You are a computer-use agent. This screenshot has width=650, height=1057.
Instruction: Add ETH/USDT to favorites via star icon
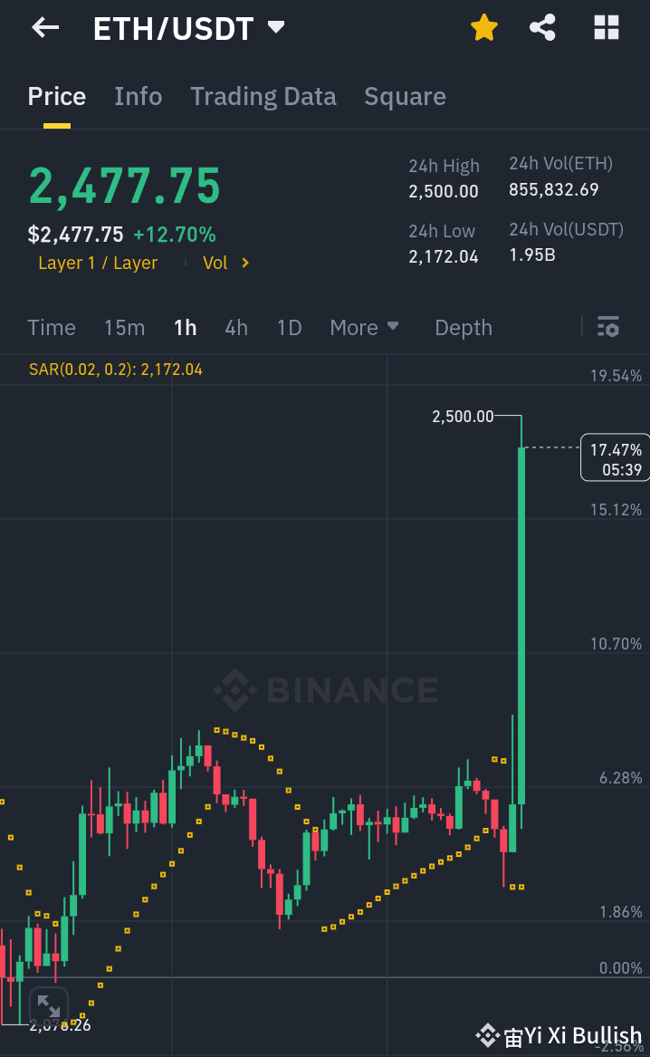(484, 27)
